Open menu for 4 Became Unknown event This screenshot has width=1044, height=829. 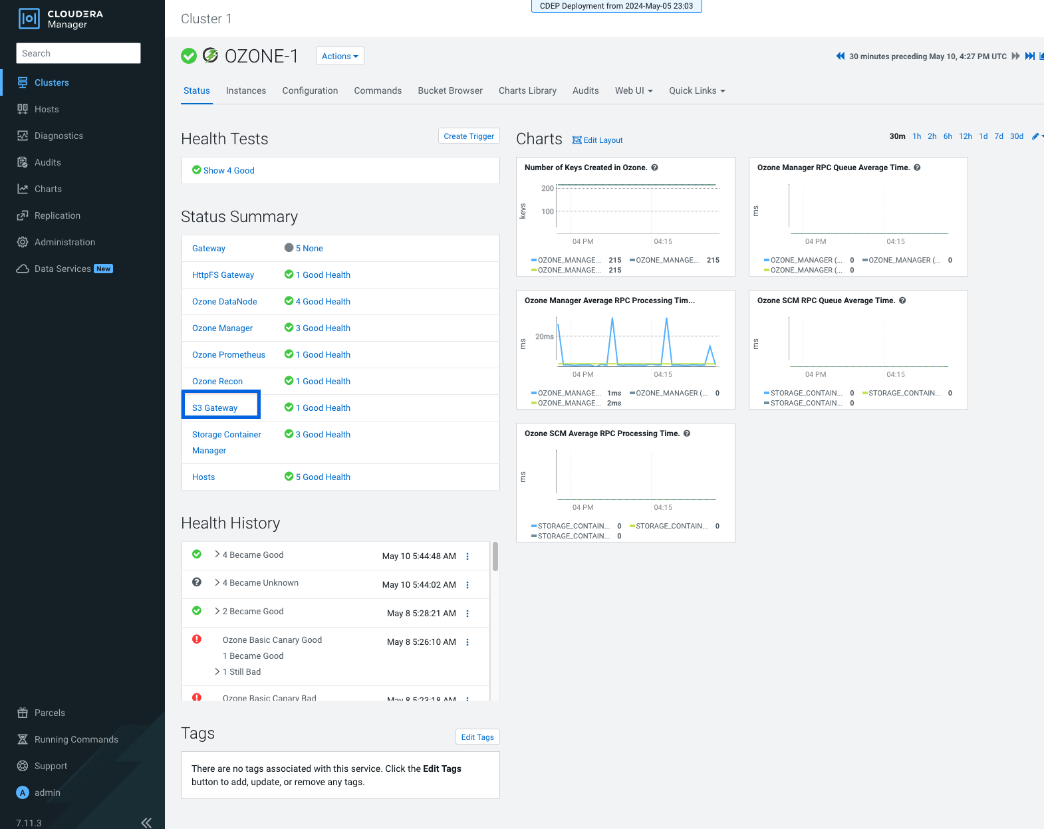467,585
